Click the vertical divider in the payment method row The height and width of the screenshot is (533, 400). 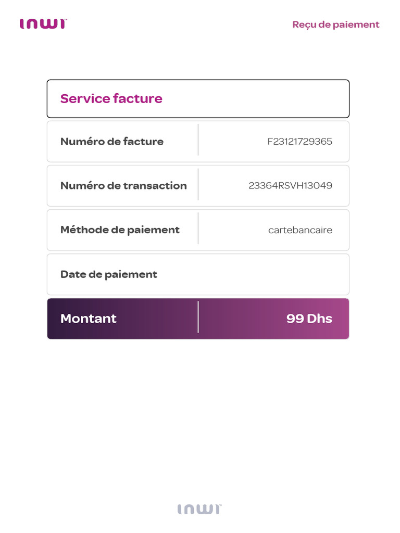point(198,229)
